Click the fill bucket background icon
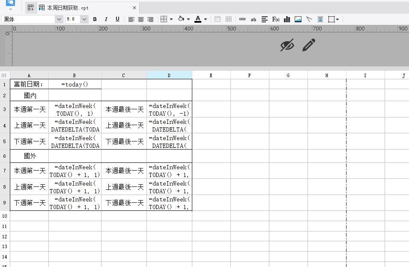Viewport: 409px width, 267px height. point(181,19)
